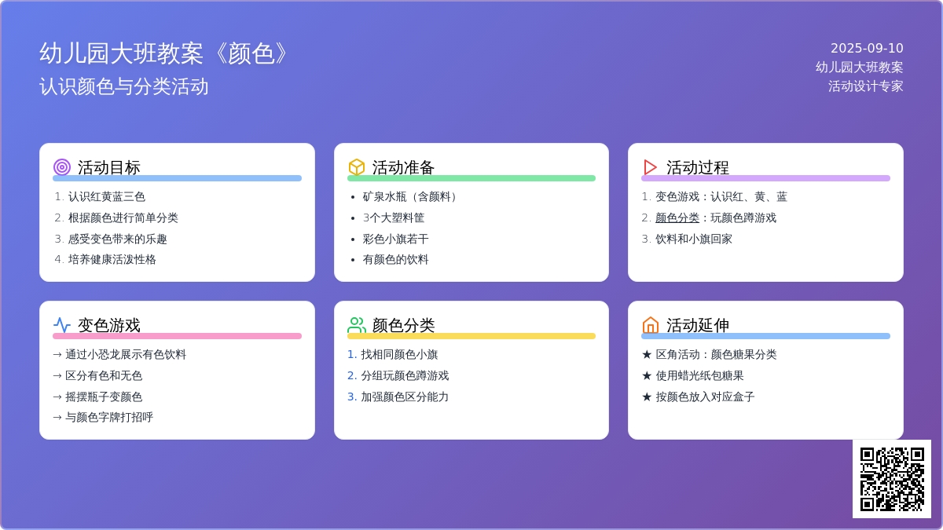This screenshot has width=943, height=530.
Task: Open the underlined 颜色分类 link
Action: [x=677, y=217]
